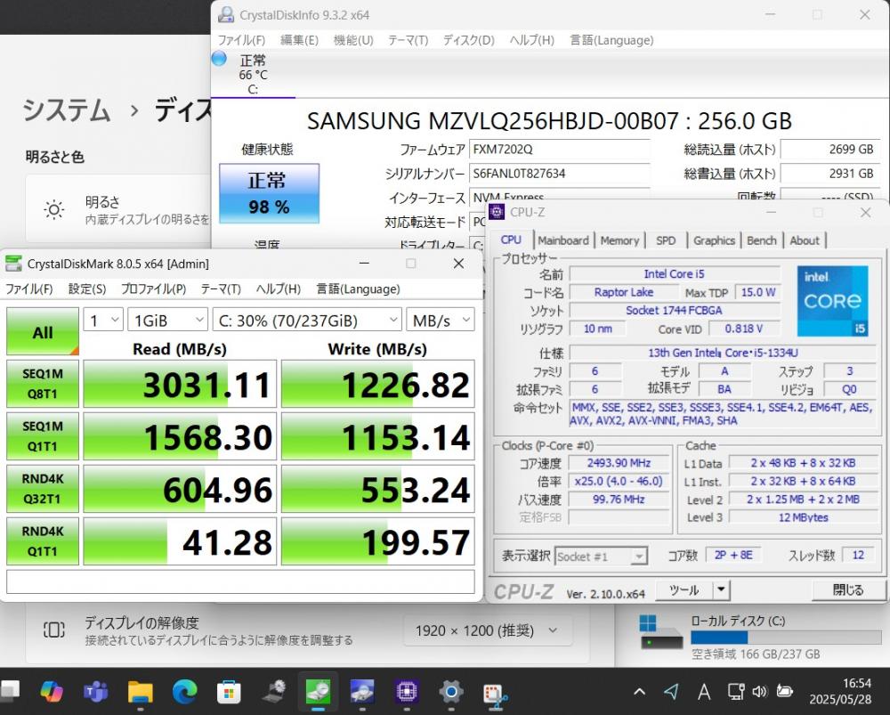Click the CrystalDiskInfo title bar app icon
The image size is (890, 715).
[x=226, y=15]
